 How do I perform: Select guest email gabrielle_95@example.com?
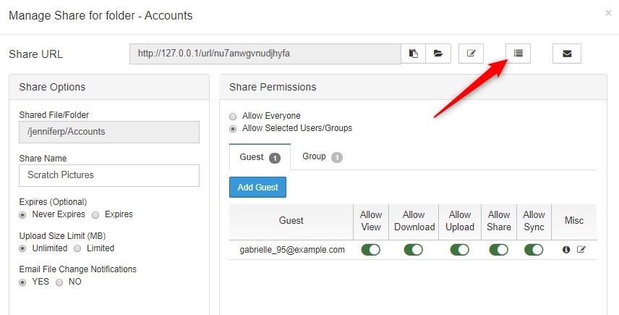(x=292, y=250)
